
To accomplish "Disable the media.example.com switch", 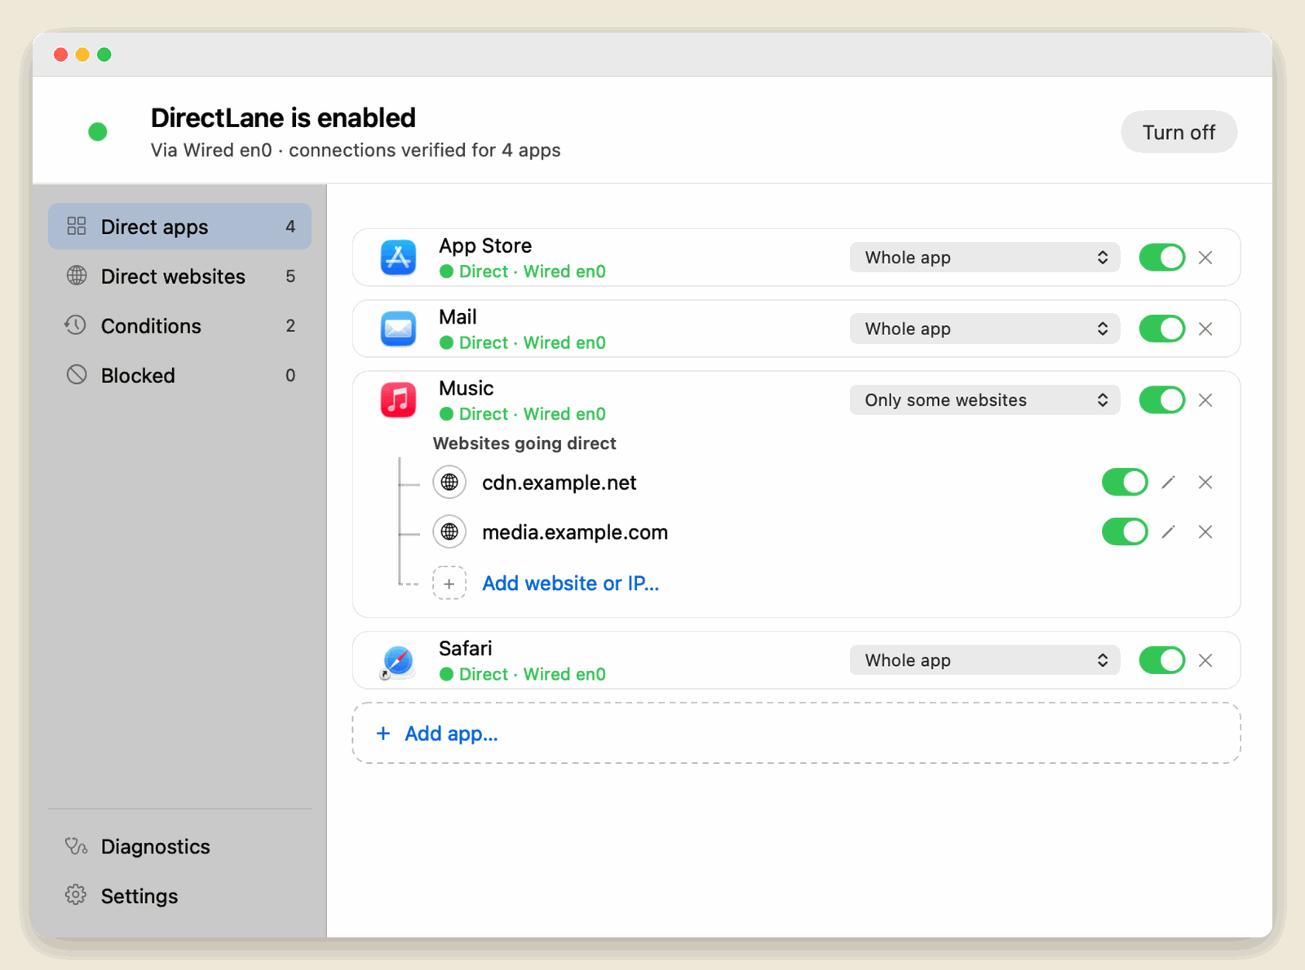I will [1125, 532].
